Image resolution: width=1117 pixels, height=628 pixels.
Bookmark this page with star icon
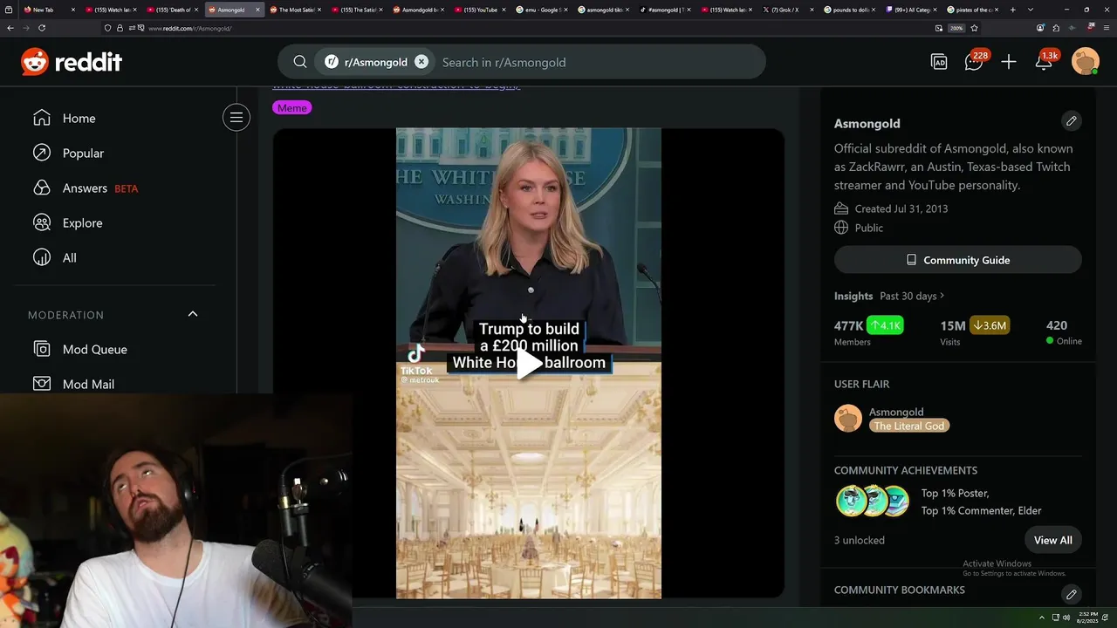(974, 28)
